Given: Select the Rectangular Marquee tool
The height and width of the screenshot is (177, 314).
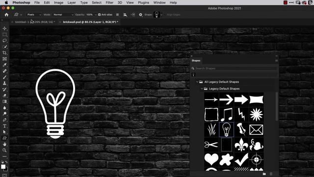Looking at the screenshot, I should 4,34.
